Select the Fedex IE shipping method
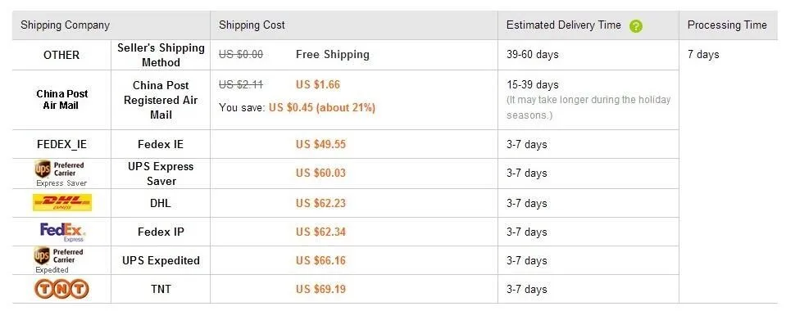The image size is (786, 311). click(x=161, y=145)
